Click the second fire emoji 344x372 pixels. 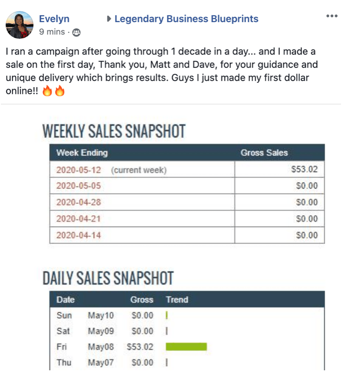point(59,90)
